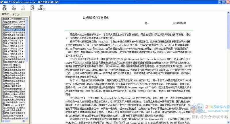Click the topic icon beside 硬盘以及格式问题

4,86
